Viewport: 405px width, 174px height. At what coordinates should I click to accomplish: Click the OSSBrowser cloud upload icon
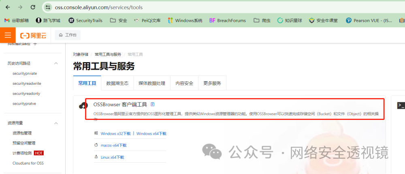pyautogui.click(x=83, y=105)
